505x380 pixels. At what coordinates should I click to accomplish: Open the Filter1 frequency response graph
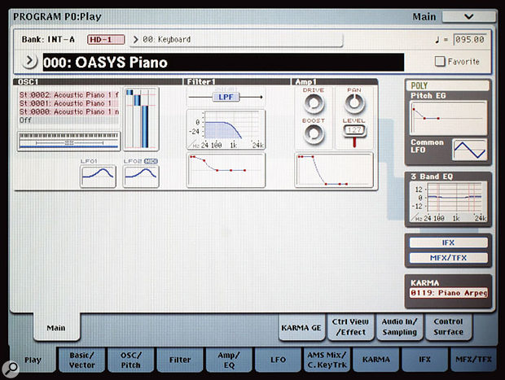[226, 129]
